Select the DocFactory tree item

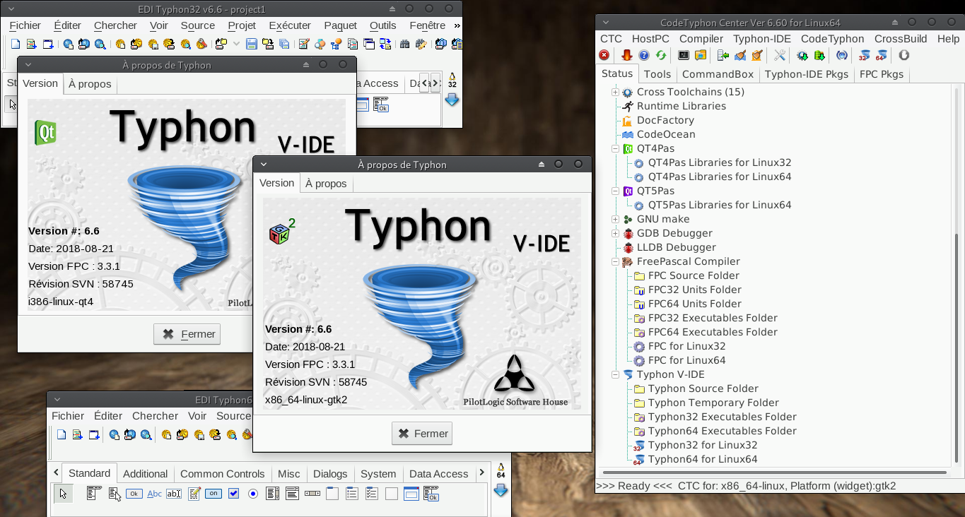tap(665, 120)
